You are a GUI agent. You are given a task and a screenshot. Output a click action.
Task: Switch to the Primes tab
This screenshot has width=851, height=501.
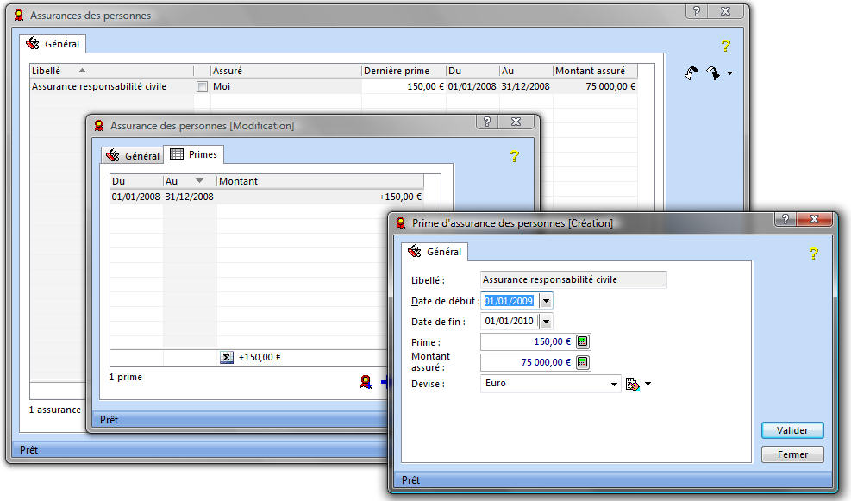(x=194, y=154)
